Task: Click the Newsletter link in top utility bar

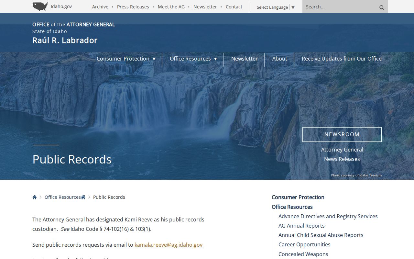Action: (205, 7)
